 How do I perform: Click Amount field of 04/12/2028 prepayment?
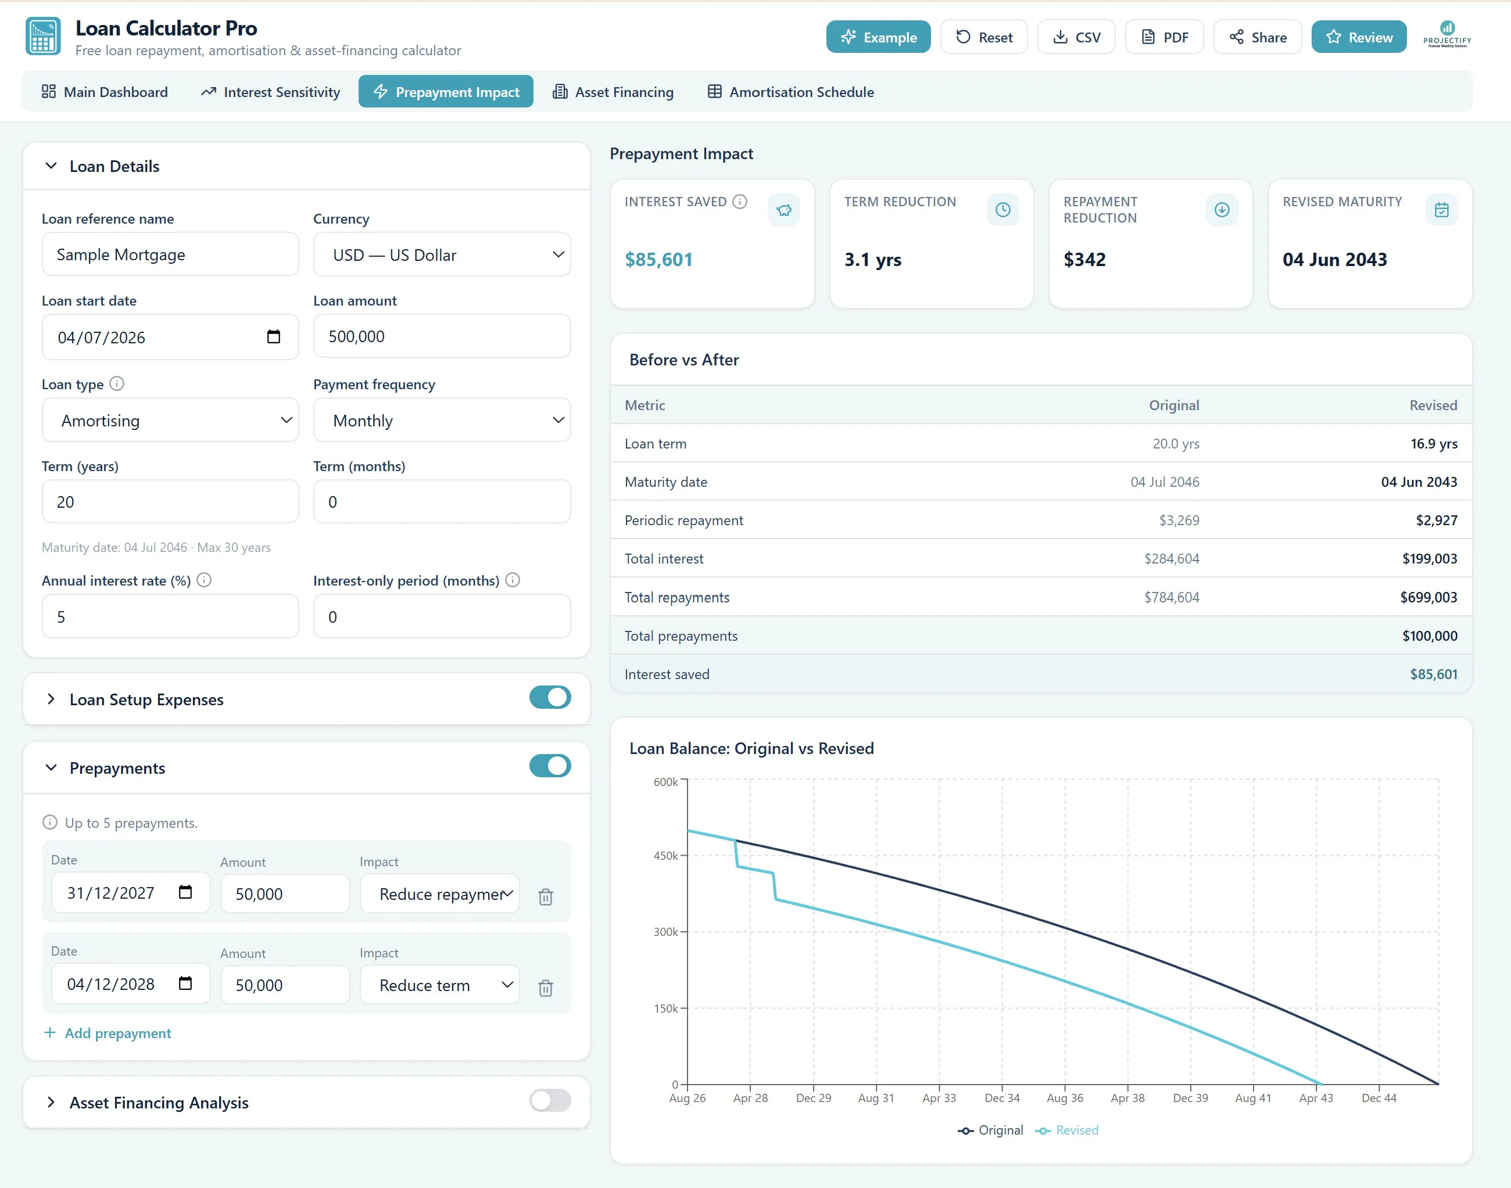click(x=285, y=985)
